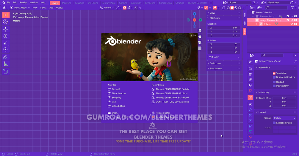Image resolution: width=299 pixels, height=156 pixels.
Task: Open the File menu
Action: pyautogui.click(x=8, y=3)
